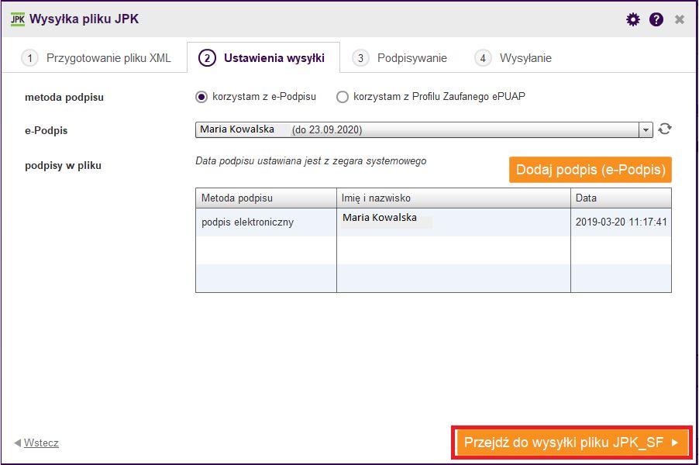Image resolution: width=699 pixels, height=465 pixels.
Task: Select the podpis elektroniczny table row
Action: (433, 222)
